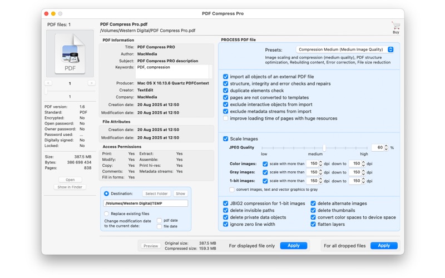Apply for all dropped files
This screenshot has height=278, width=445.
(384, 246)
